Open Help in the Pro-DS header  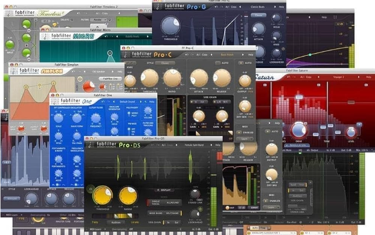[217, 145]
